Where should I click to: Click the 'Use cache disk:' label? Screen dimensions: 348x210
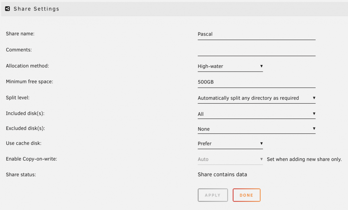[24, 143]
